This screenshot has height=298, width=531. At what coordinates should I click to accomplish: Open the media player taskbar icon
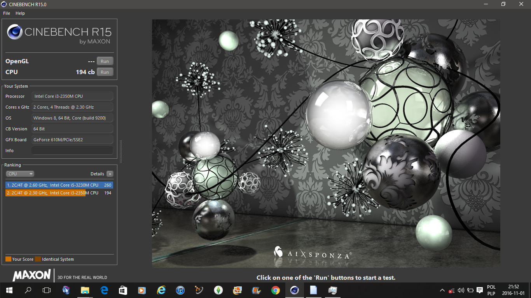(x=142, y=290)
